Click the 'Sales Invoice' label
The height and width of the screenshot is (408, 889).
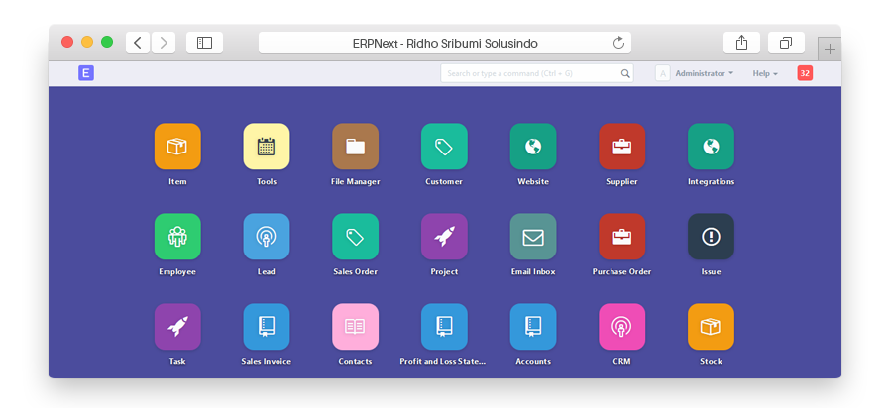(267, 362)
